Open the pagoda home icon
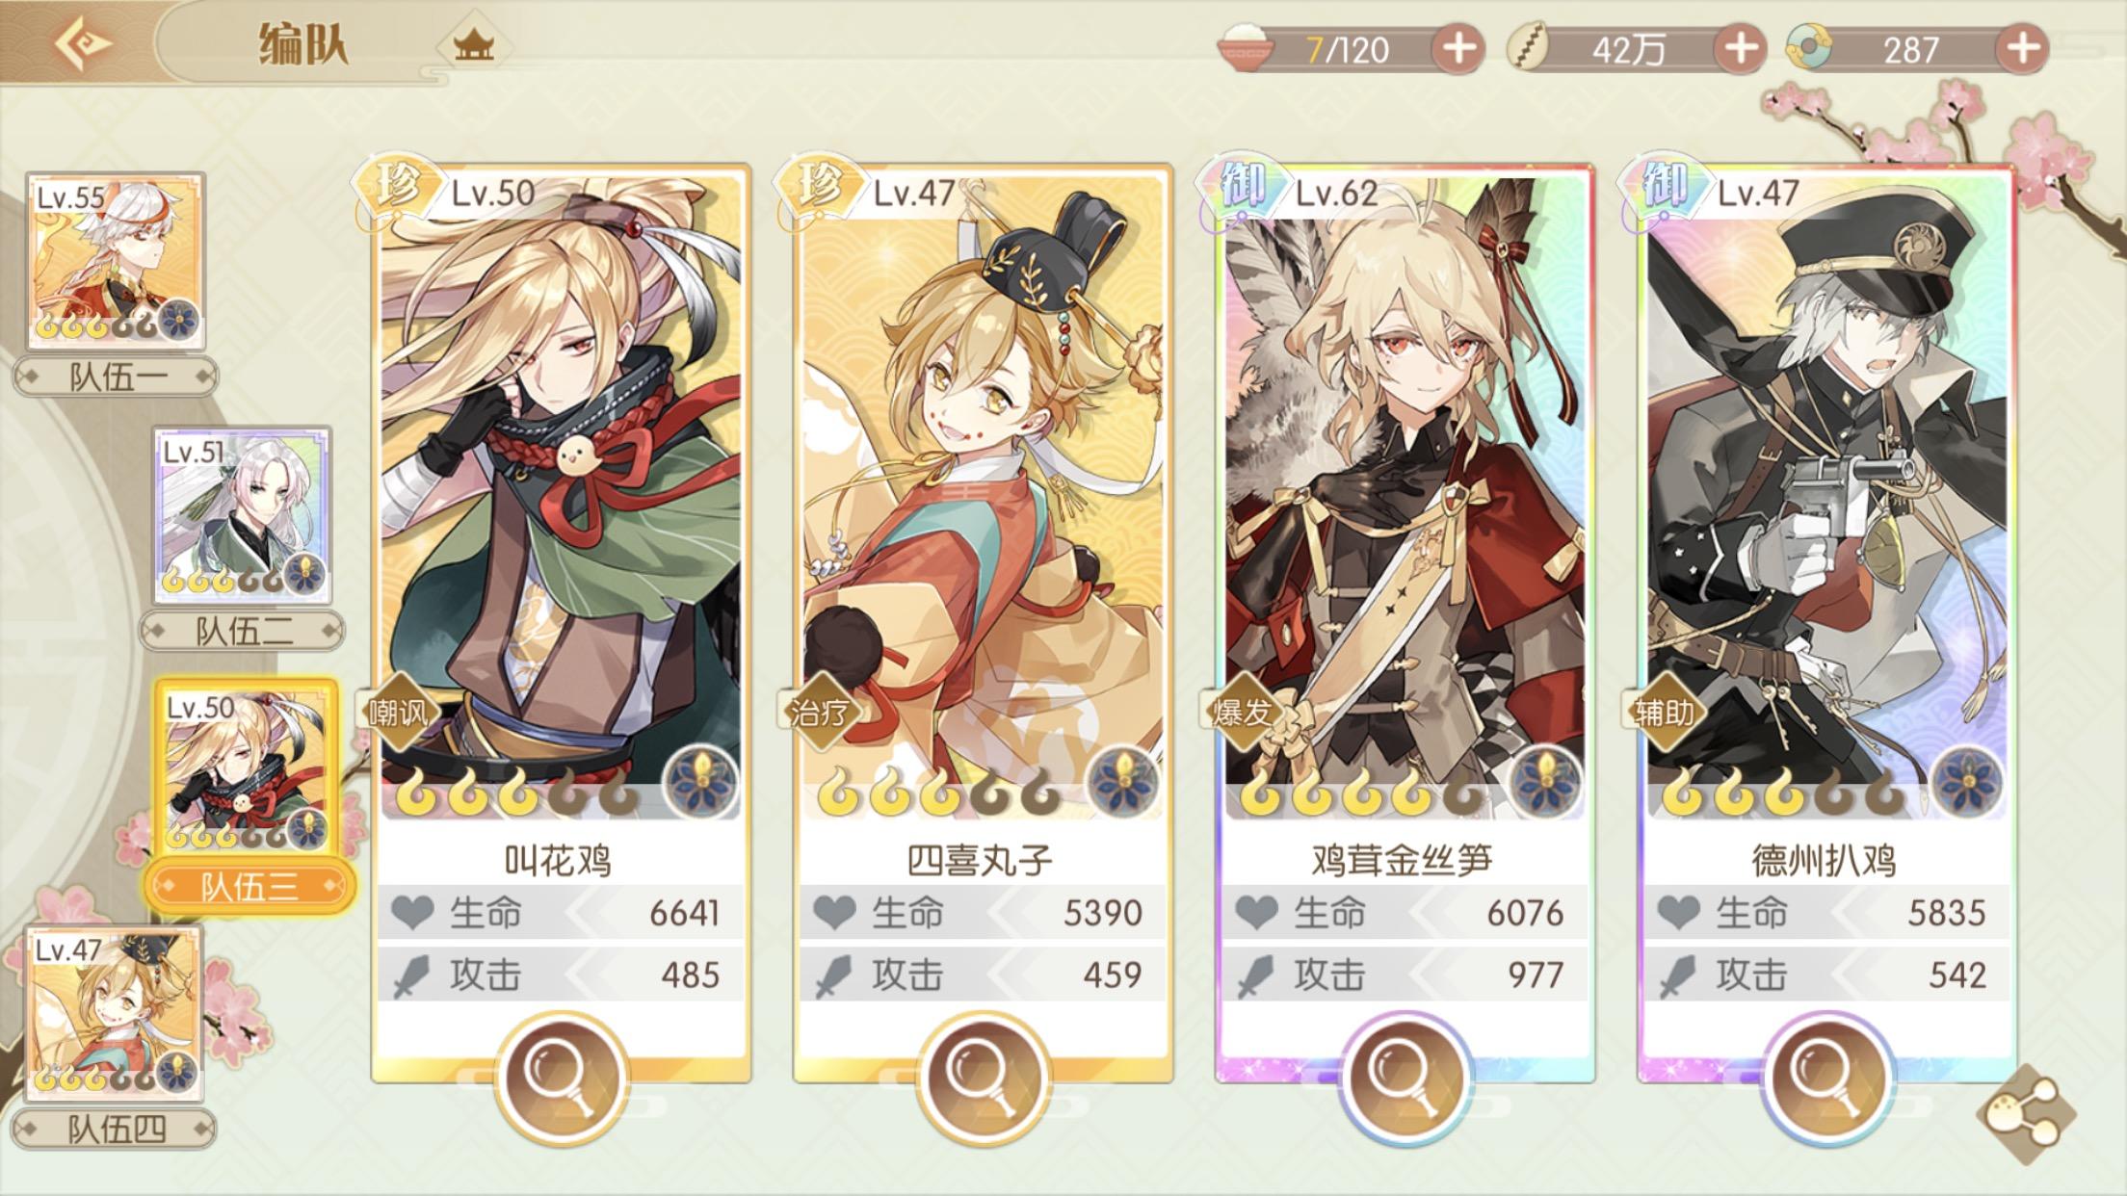Screen dimensions: 2127x1196 (473, 43)
